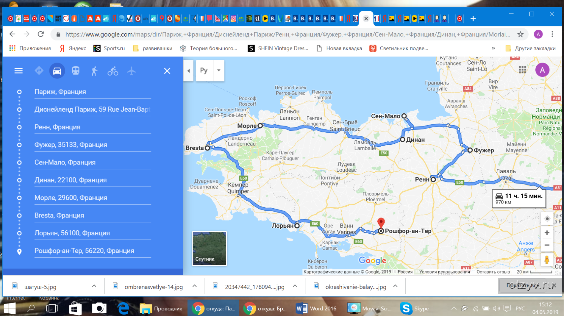The width and height of the screenshot is (564, 316).
Task: Select the Ренн, Франция waypoint
Action: (x=93, y=127)
